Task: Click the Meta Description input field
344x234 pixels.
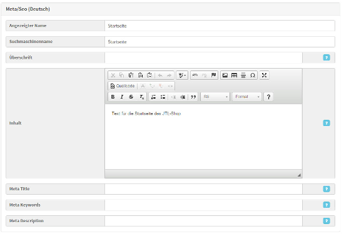Action: [x=204, y=221]
